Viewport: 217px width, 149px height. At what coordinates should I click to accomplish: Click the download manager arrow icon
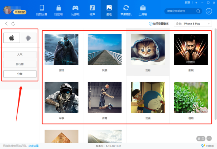[209, 11]
